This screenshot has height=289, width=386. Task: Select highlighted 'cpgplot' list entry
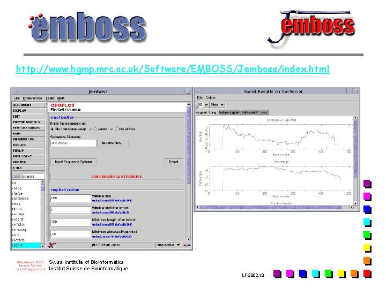pyautogui.click(x=26, y=245)
